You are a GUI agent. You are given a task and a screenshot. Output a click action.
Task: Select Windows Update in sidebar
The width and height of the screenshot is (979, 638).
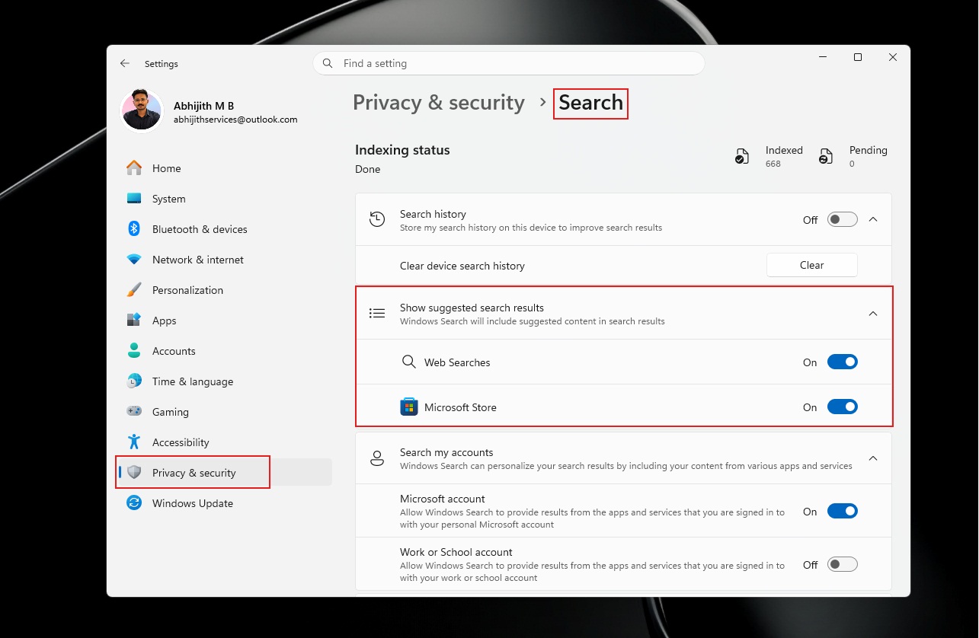(226, 503)
